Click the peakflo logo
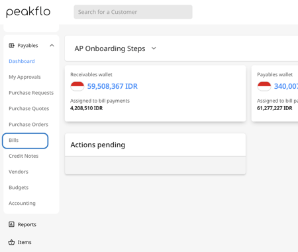 pyautogui.click(x=28, y=12)
